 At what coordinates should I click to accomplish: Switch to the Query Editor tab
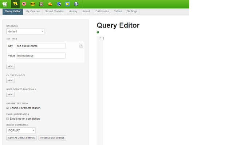[x=13, y=11]
